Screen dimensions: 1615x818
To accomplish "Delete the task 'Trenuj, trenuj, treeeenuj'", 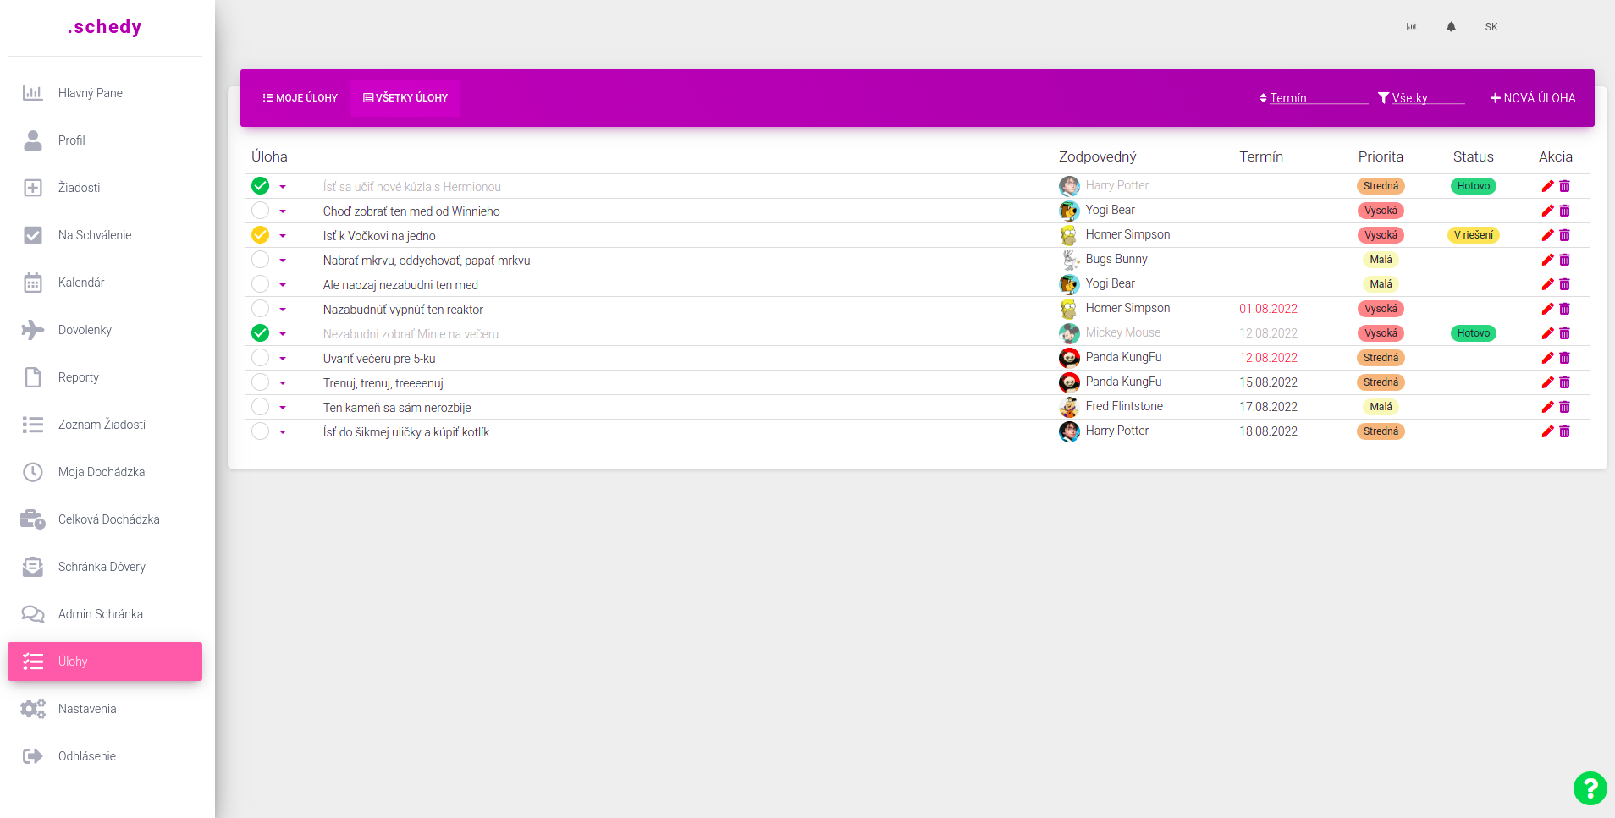I will pyautogui.click(x=1564, y=382).
